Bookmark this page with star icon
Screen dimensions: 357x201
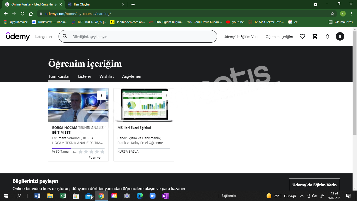332,14
